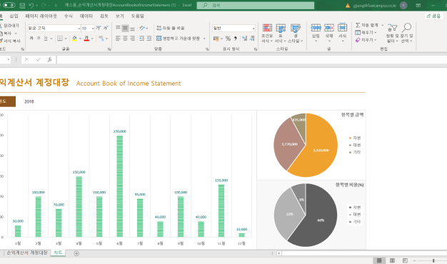Toggle bottom align for cell content
Viewport: 447px width, 264px height.
pyautogui.click(x=133, y=28)
